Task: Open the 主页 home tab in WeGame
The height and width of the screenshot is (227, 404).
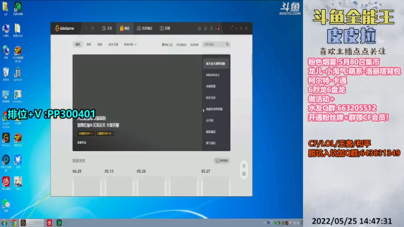Action: [107, 28]
